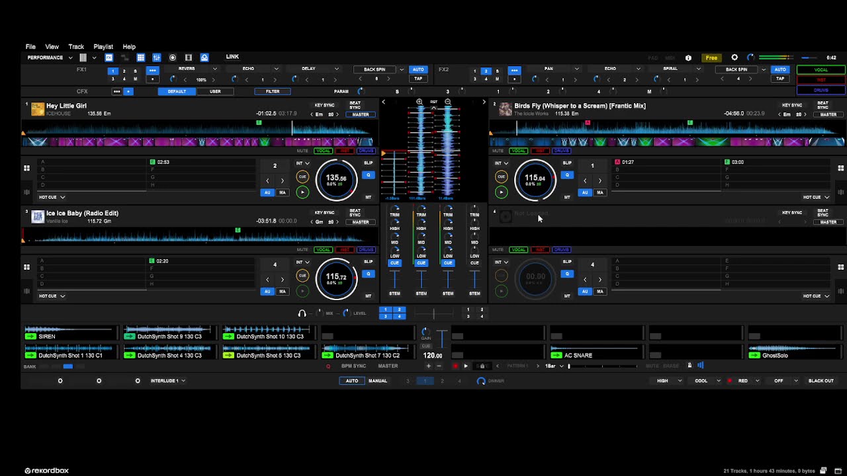Open the View menu
Screen dimensions: 847x476
52,47
